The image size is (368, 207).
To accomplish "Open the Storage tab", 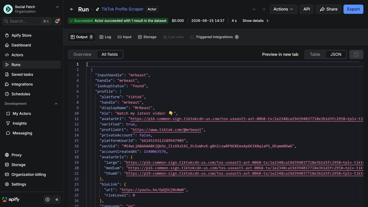I will click(x=147, y=37).
